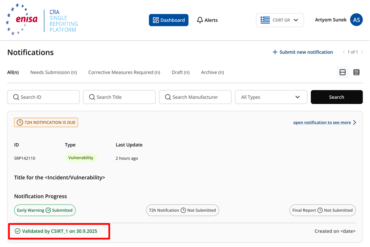Click the Search Manufacturer field
Image resolution: width=370 pixels, height=247 pixels.
coord(195,97)
